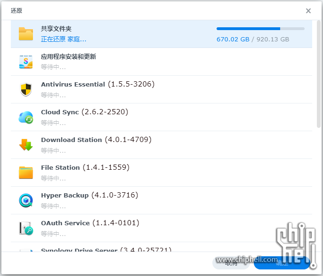Click 等待中 status under OAuth Service
Image resolution: width=323 pixels, height=276 pixels.
click(53, 234)
